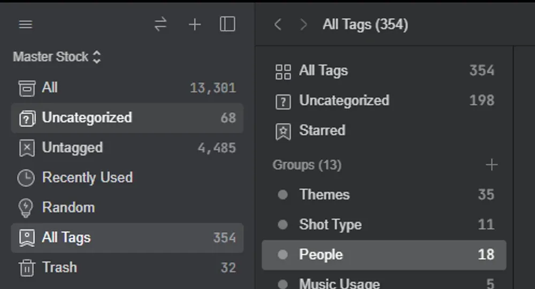Click the Themes group color dot
Screen dimensions: 535x289
282,195
